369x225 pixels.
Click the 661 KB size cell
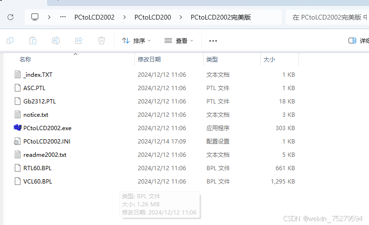[285, 168]
